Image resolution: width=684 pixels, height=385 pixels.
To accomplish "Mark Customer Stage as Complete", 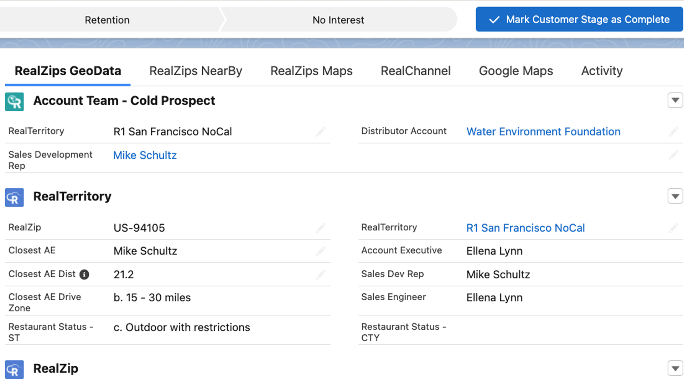I will point(579,19).
